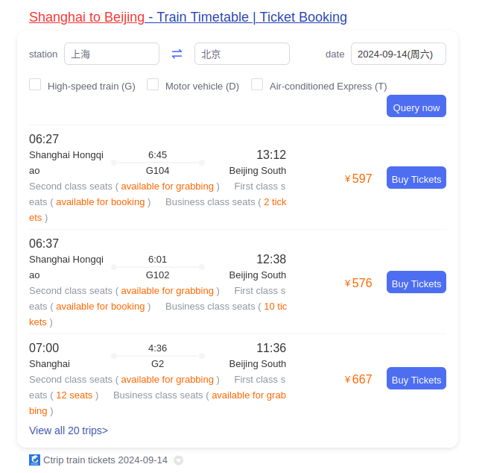Click the Ctrip train tickets 2024-09-14 source
Viewport: 485px width, 473px height.
pos(105,460)
